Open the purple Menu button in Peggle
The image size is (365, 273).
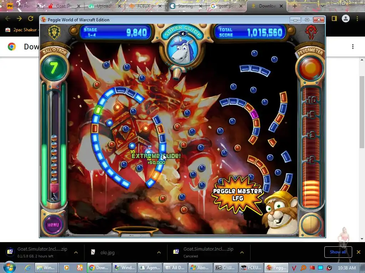click(53, 225)
